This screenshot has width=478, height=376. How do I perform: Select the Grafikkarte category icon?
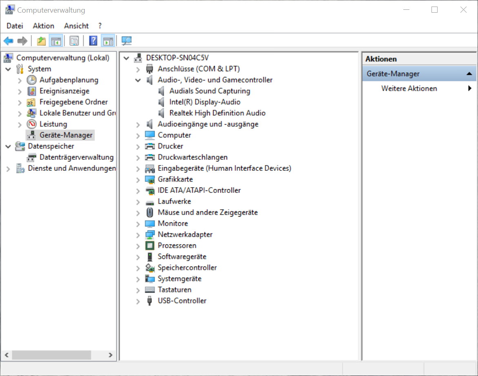tap(150, 179)
